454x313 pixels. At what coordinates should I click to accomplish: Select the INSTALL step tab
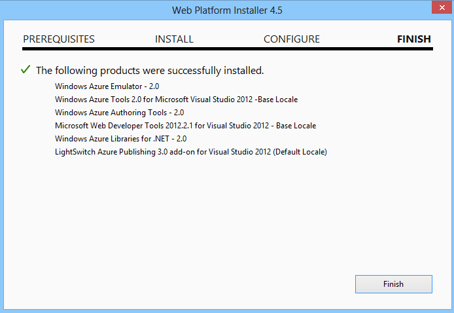click(174, 39)
